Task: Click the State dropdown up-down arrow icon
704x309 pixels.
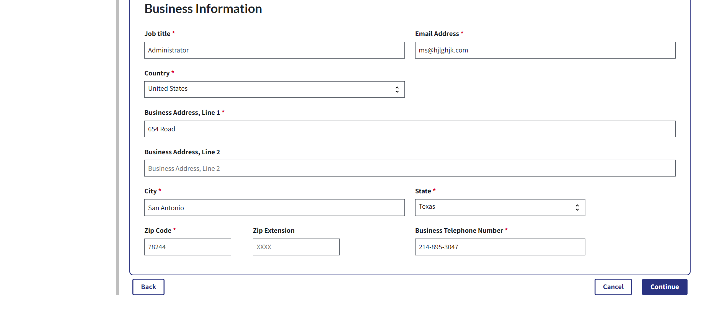Action: (x=577, y=208)
